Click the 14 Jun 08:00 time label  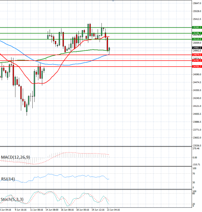52,210
